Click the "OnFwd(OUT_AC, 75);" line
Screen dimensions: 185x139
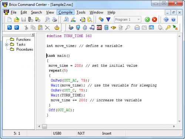point(70,80)
